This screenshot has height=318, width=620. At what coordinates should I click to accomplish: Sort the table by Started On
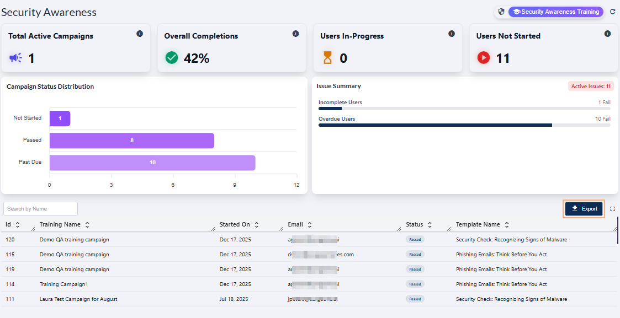click(x=257, y=225)
